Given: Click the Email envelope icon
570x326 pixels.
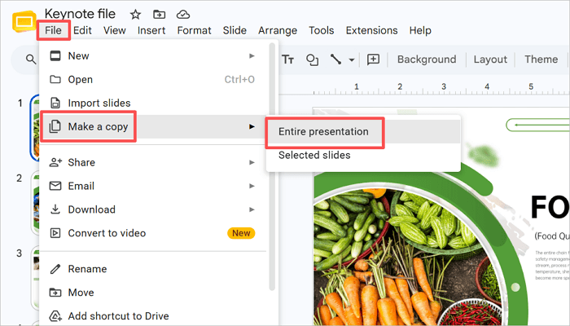Looking at the screenshot, I should coord(55,186).
